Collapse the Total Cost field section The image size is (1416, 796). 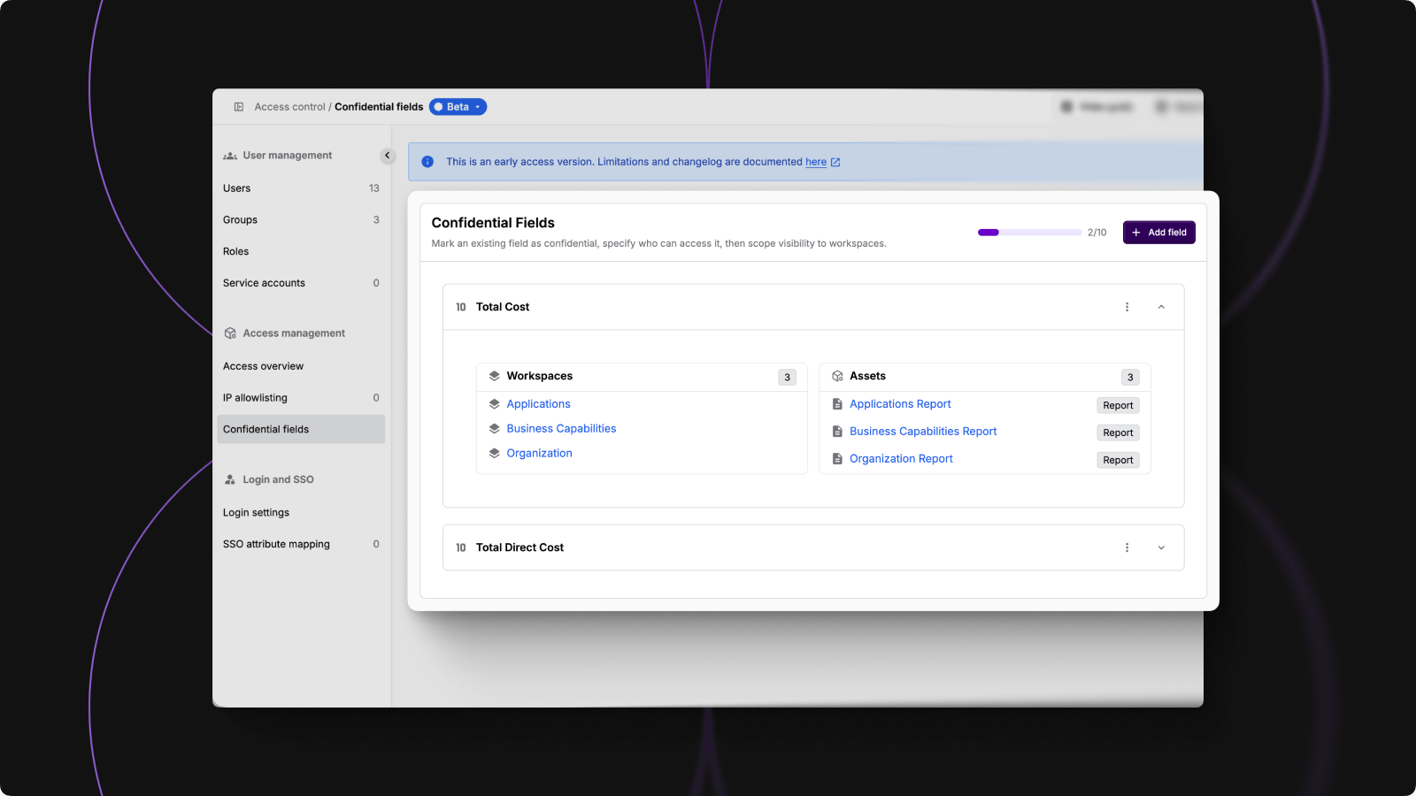click(x=1161, y=307)
